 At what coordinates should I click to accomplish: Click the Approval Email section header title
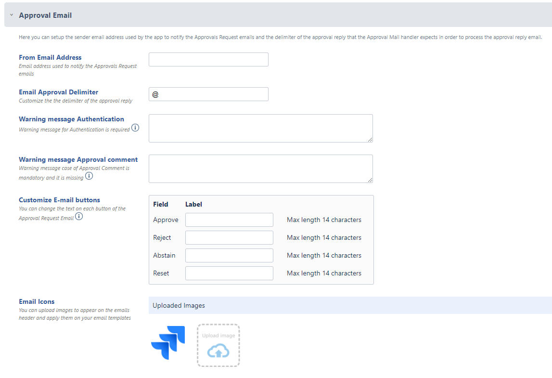45,15
